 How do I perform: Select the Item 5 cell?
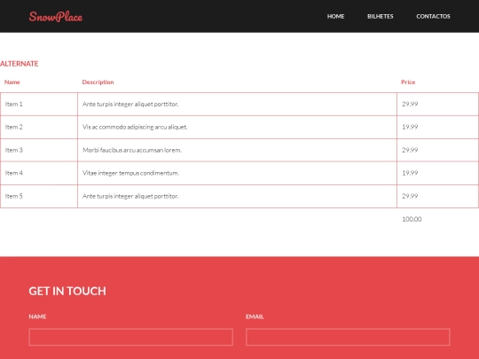point(39,196)
